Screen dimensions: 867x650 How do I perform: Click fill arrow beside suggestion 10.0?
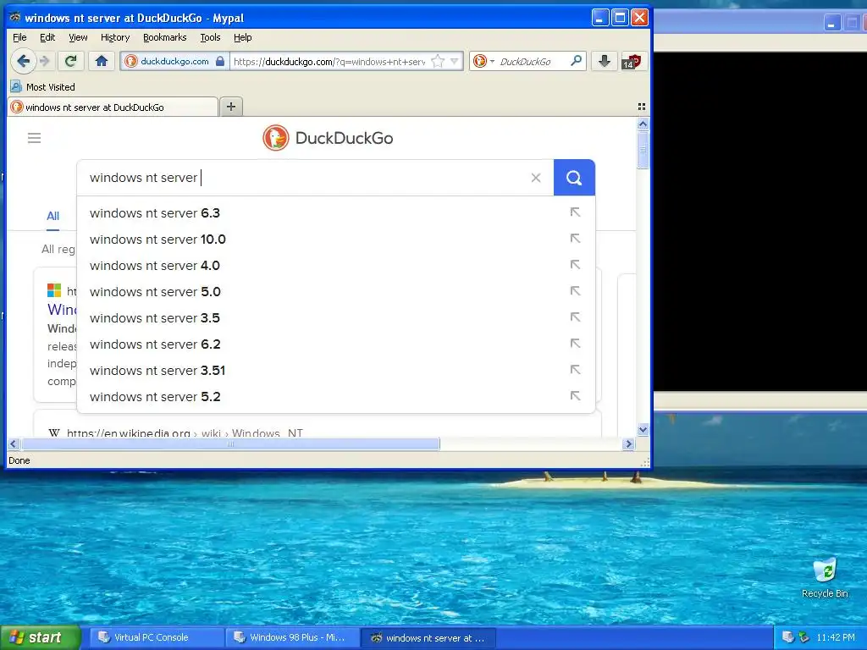[x=575, y=238]
